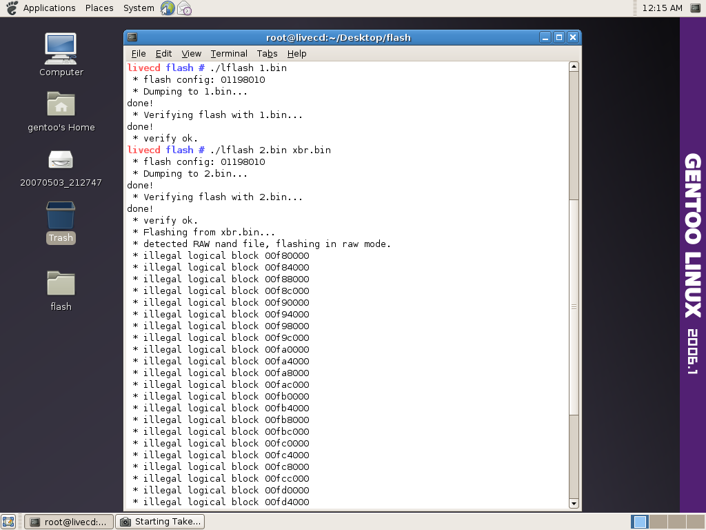Image resolution: width=706 pixels, height=530 pixels.
Task: Open the System menu in the top panel
Action: (139, 8)
